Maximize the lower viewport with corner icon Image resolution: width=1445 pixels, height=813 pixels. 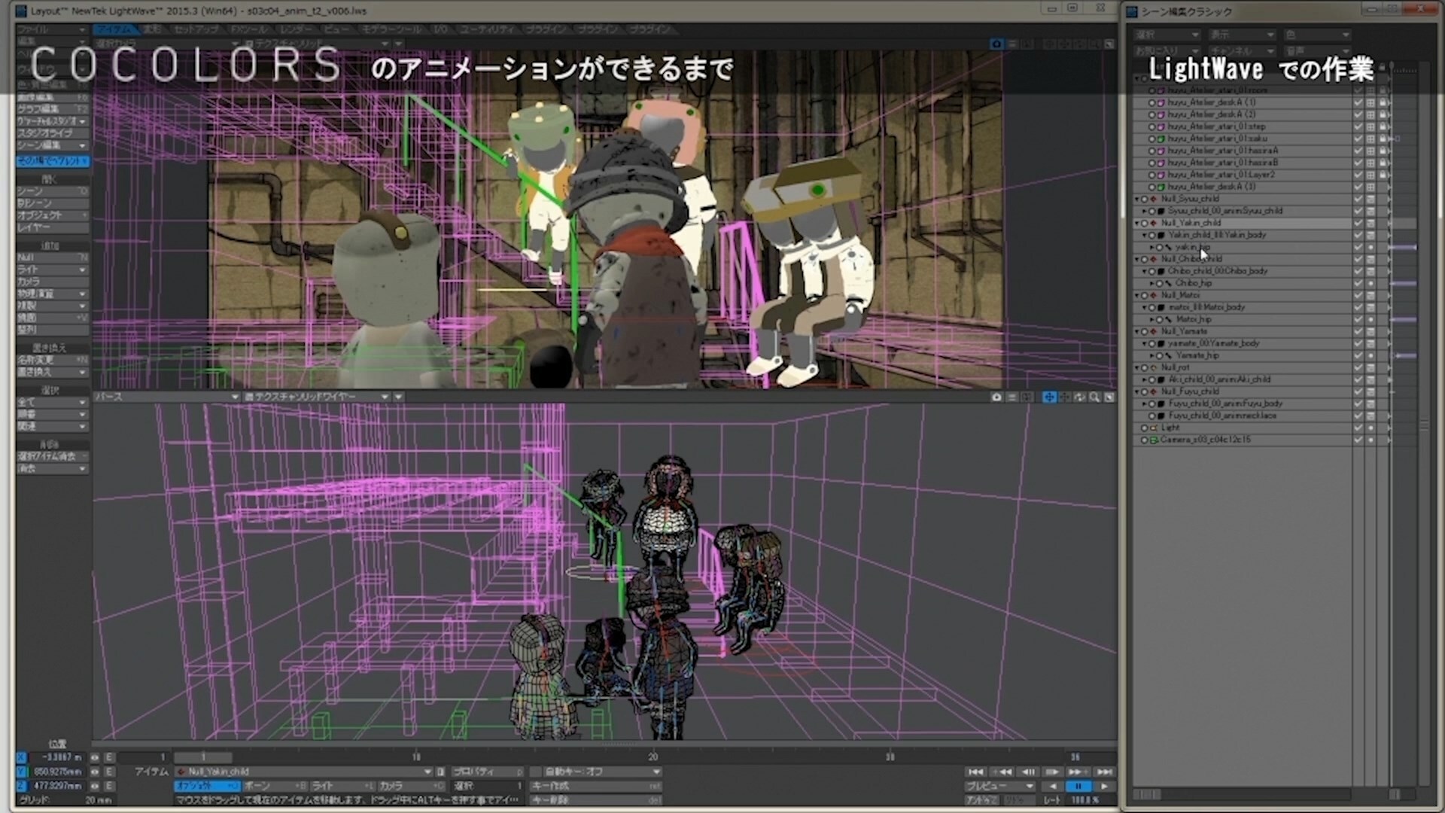click(x=1109, y=397)
